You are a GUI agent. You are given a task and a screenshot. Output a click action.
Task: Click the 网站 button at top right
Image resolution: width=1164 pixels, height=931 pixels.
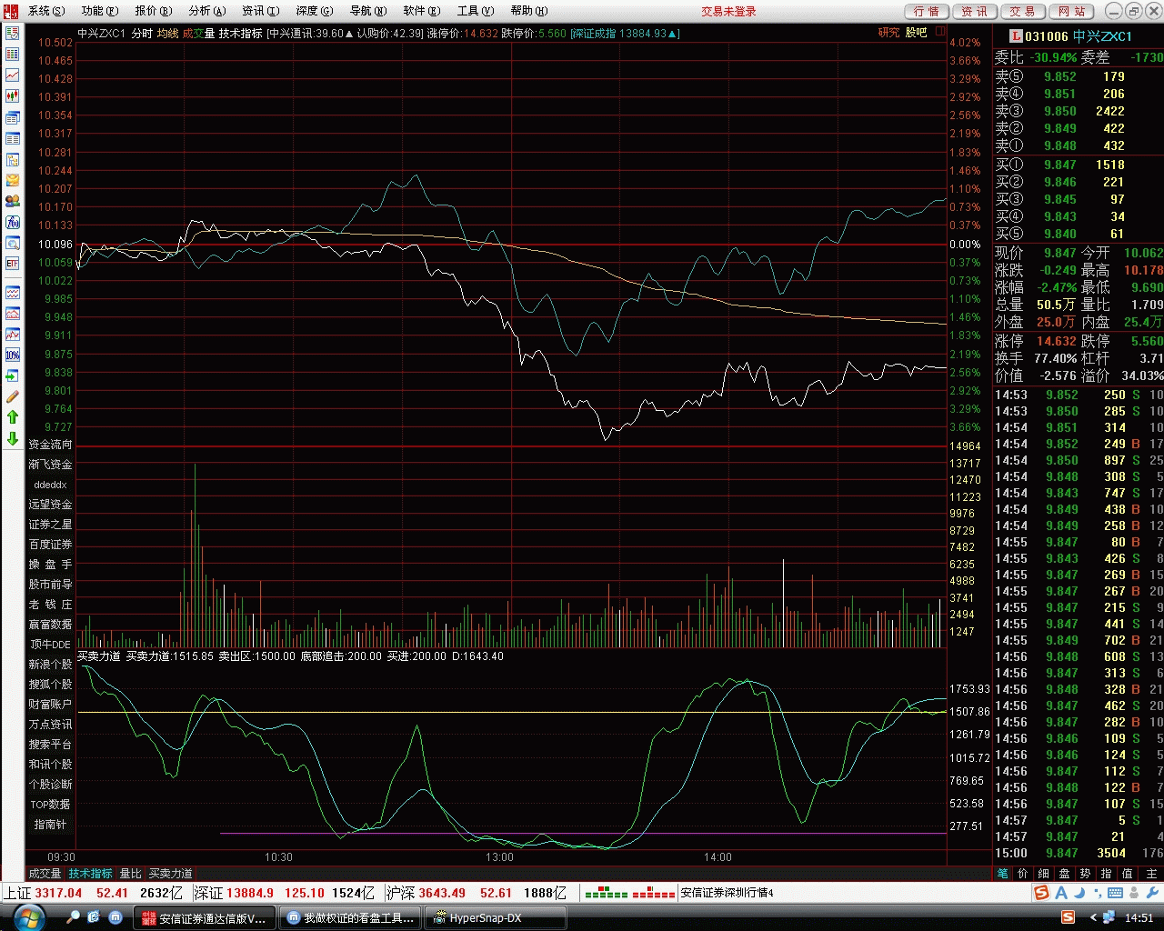1071,11
